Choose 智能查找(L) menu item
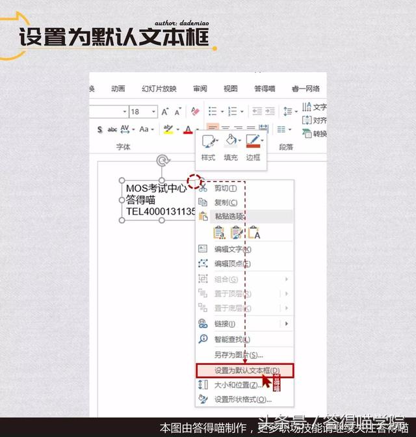Viewport: 416px width, 437px height. point(244,339)
